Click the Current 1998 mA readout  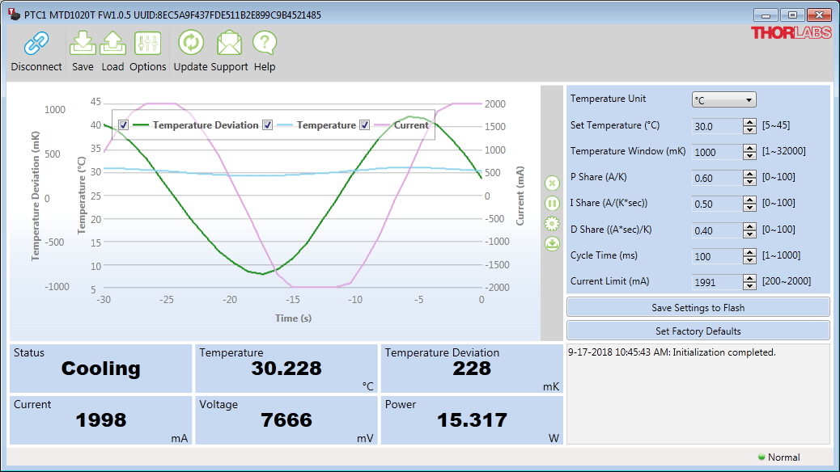(x=100, y=420)
